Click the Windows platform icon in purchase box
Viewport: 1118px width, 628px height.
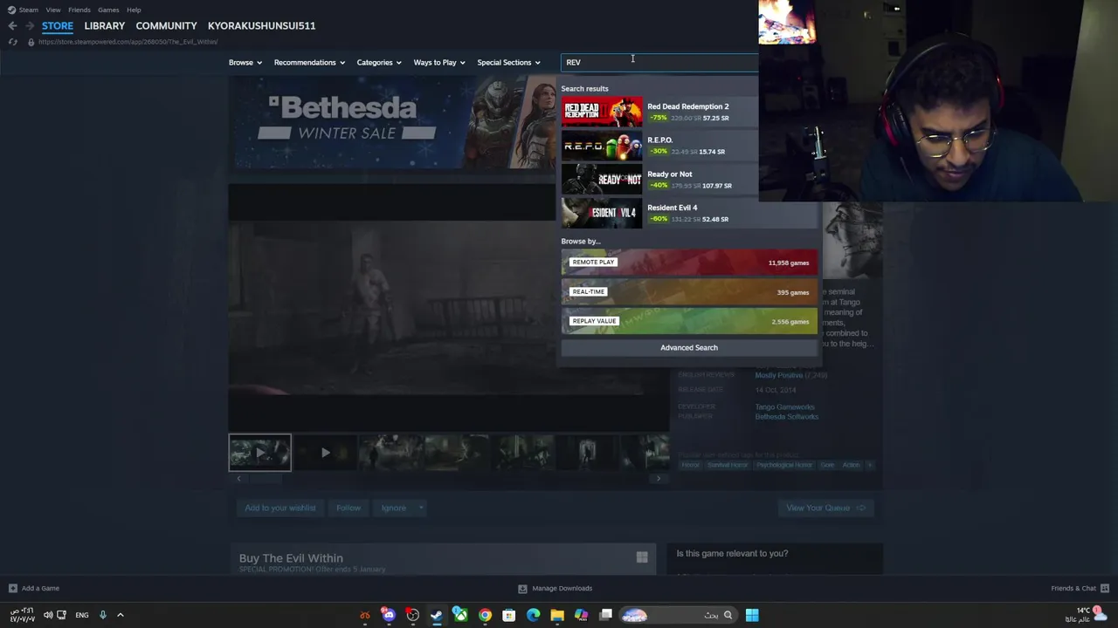[x=642, y=557]
